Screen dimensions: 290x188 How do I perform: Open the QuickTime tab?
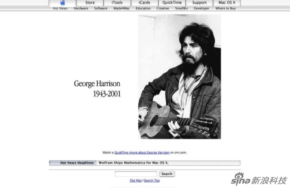(172, 3)
